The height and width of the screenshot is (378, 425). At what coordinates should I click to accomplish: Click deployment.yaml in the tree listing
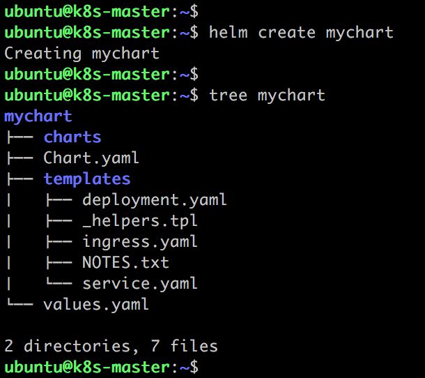point(154,200)
